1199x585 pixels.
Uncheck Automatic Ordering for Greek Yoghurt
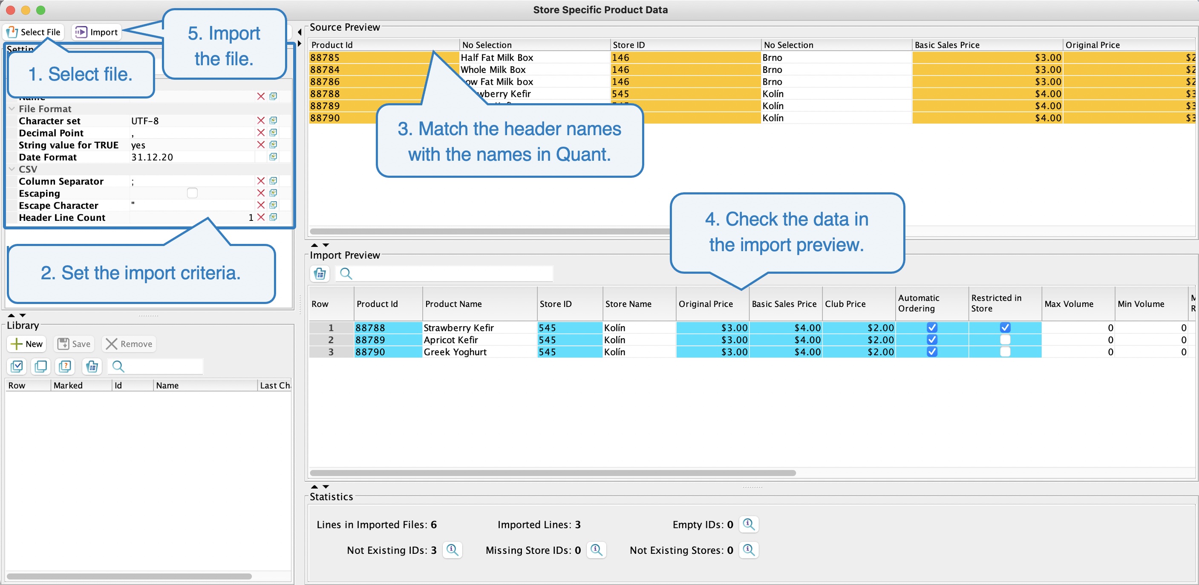932,352
